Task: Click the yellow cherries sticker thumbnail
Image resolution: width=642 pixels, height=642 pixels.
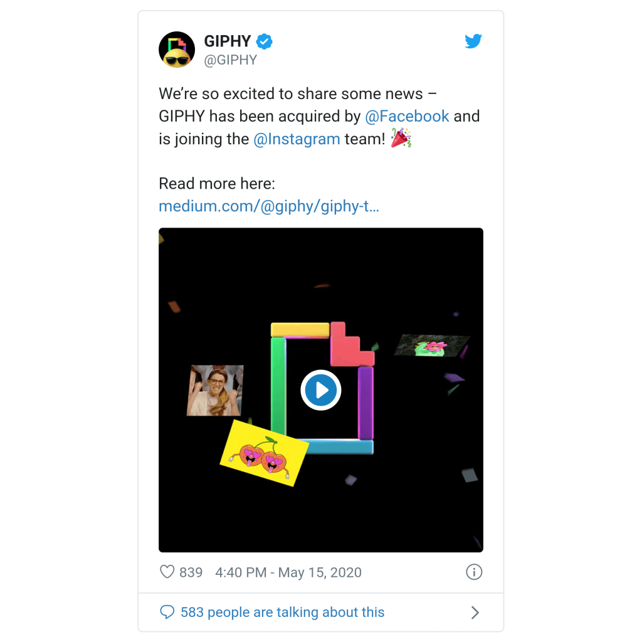Action: pyautogui.click(x=264, y=453)
